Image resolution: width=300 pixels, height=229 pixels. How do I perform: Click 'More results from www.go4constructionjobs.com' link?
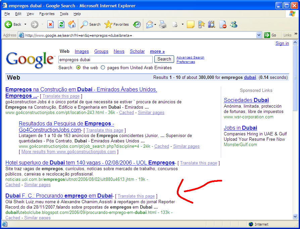pos(68,151)
